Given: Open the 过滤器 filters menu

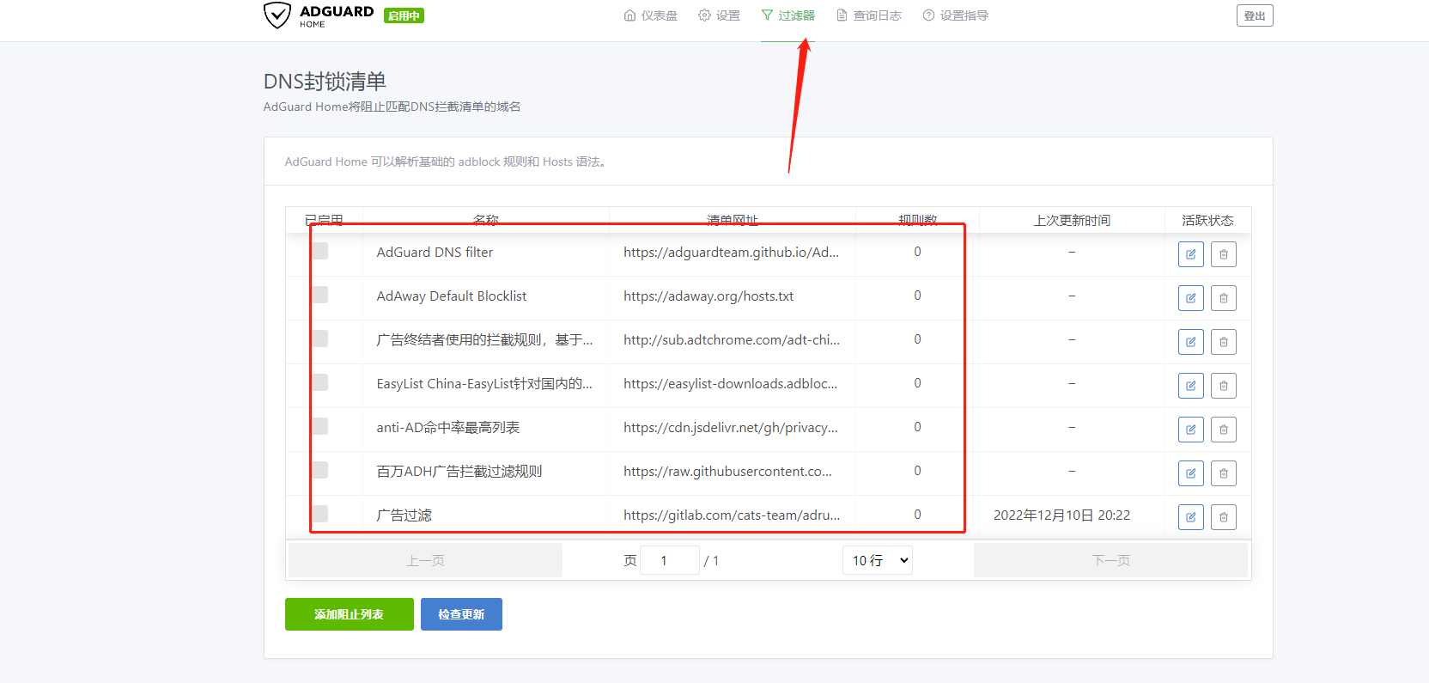Looking at the screenshot, I should tap(787, 15).
